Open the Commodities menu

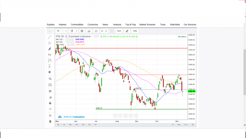pyautogui.click(x=77, y=25)
